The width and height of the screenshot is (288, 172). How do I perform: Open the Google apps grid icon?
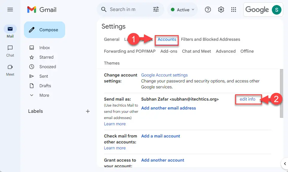[233, 10]
